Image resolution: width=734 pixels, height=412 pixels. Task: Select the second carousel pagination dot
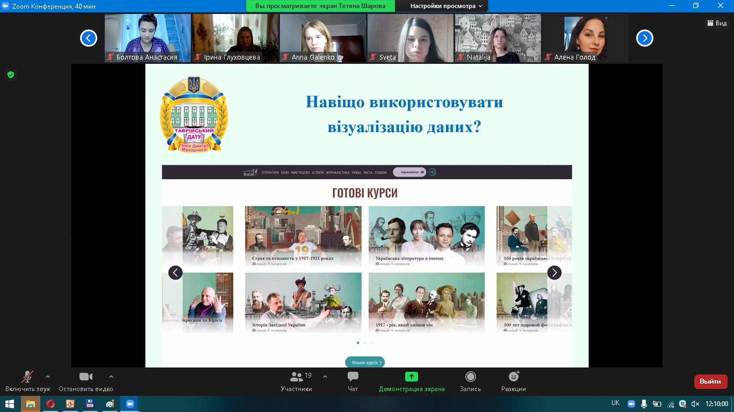pos(365,342)
